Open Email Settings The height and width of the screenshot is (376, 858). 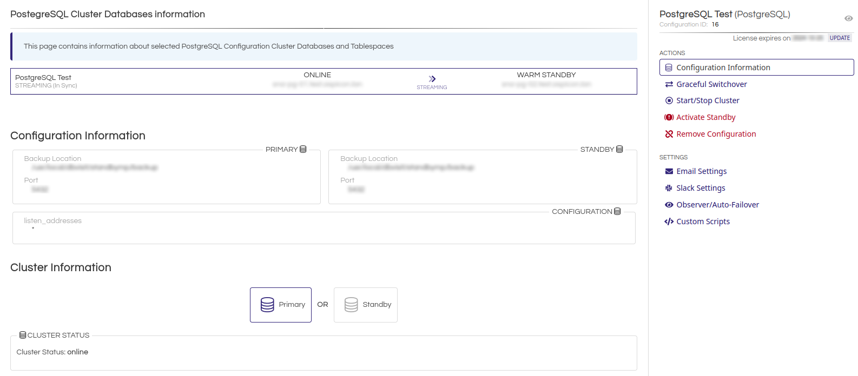702,171
